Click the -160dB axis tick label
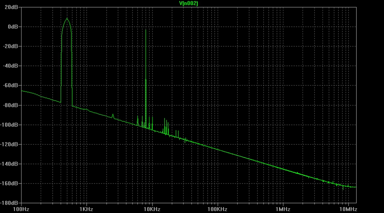This screenshot has height=213, width=384. [11, 184]
